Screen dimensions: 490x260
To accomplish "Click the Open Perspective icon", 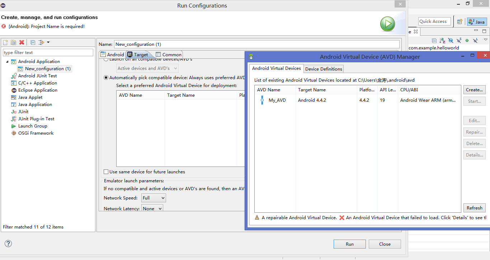I will [x=460, y=21].
